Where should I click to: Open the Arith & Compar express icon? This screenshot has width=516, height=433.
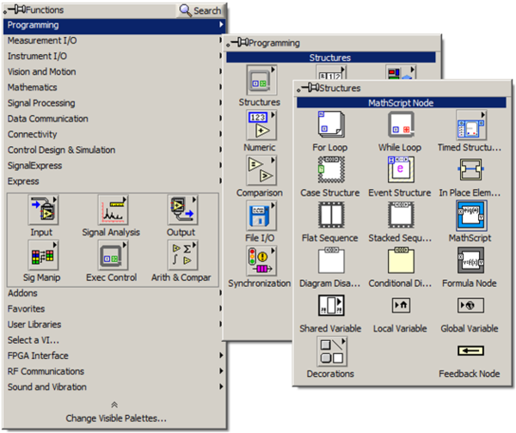pyautogui.click(x=182, y=255)
